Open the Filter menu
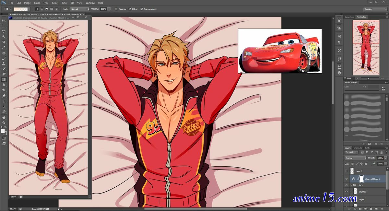 coord(65,3)
